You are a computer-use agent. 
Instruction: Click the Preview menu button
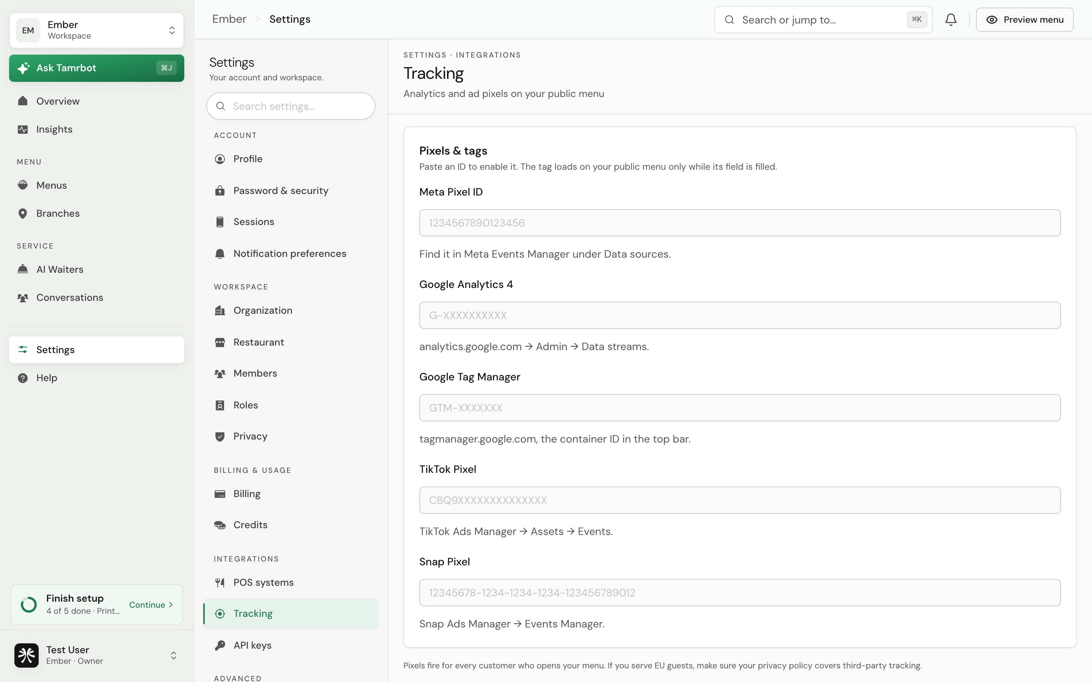pyautogui.click(x=1024, y=20)
